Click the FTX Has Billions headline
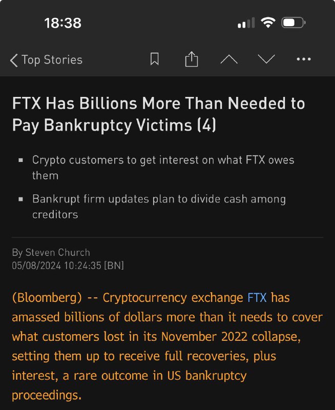Viewport: 335px width, 410px height. [158, 114]
